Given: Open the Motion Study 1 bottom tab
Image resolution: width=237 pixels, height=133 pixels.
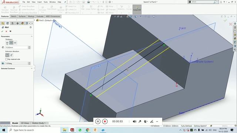Looking at the screenshot, I should [39, 123].
